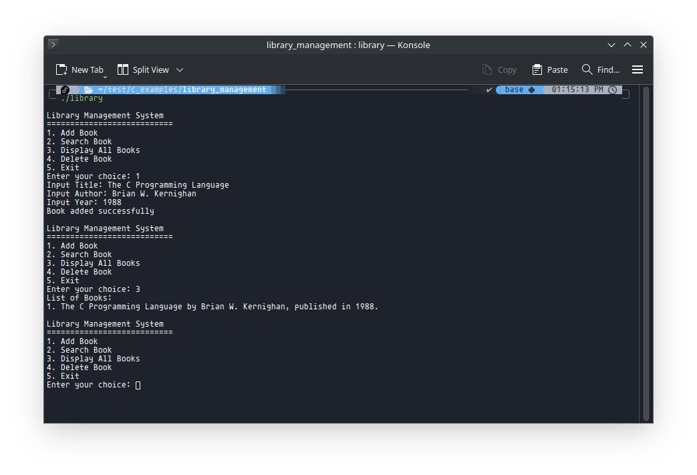
Task: Click the 'Input Year: 1988' line
Action: [84, 202]
